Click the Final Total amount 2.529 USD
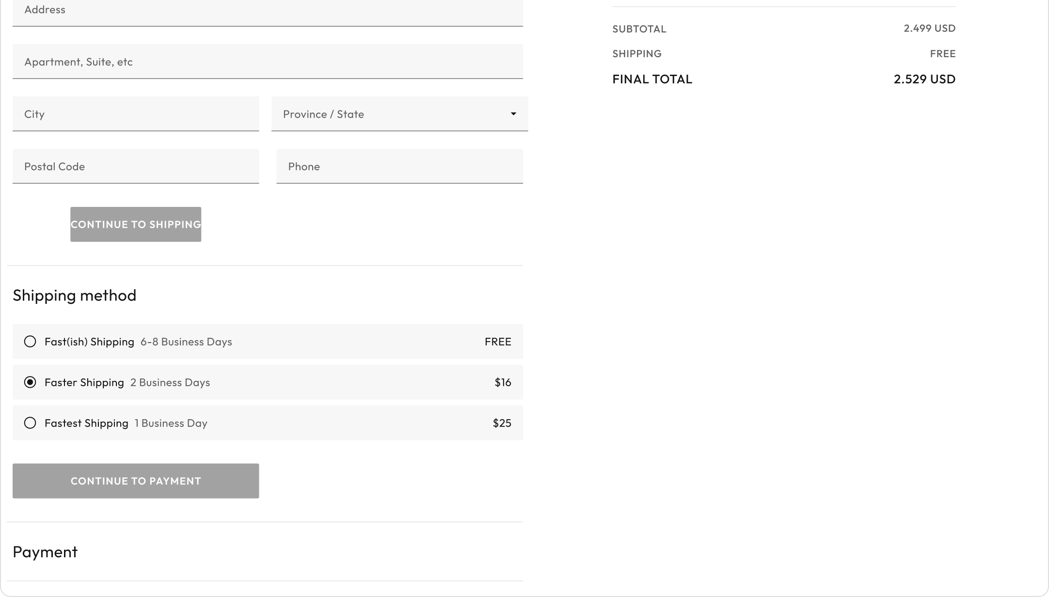The height and width of the screenshot is (597, 1049). [924, 79]
